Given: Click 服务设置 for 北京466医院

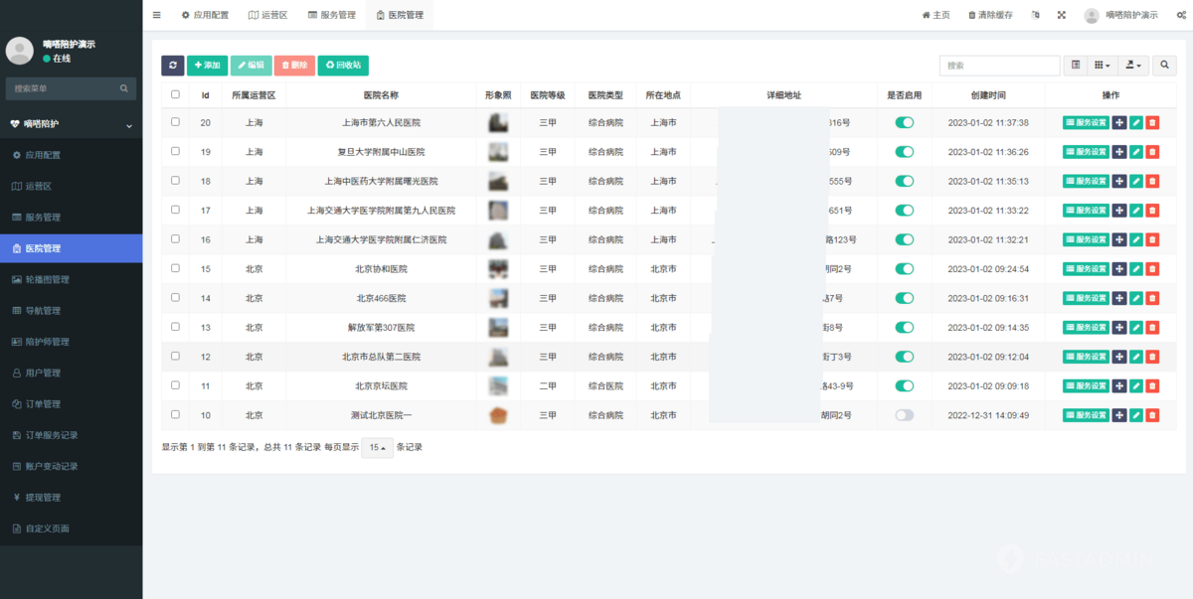Looking at the screenshot, I should 1086,298.
